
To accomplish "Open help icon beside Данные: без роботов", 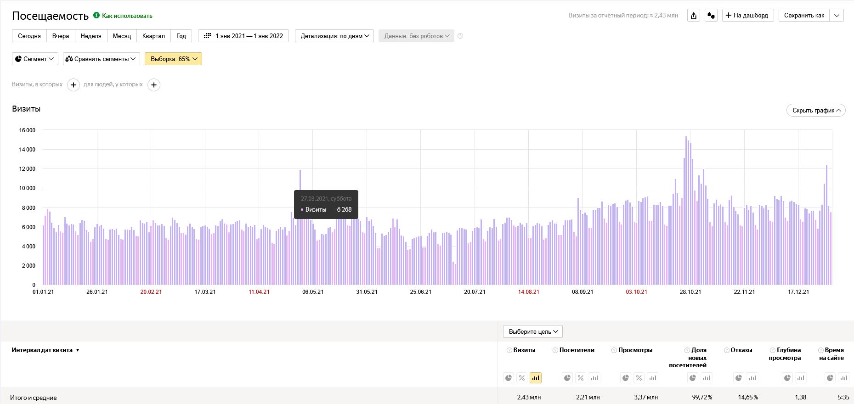I will point(460,36).
